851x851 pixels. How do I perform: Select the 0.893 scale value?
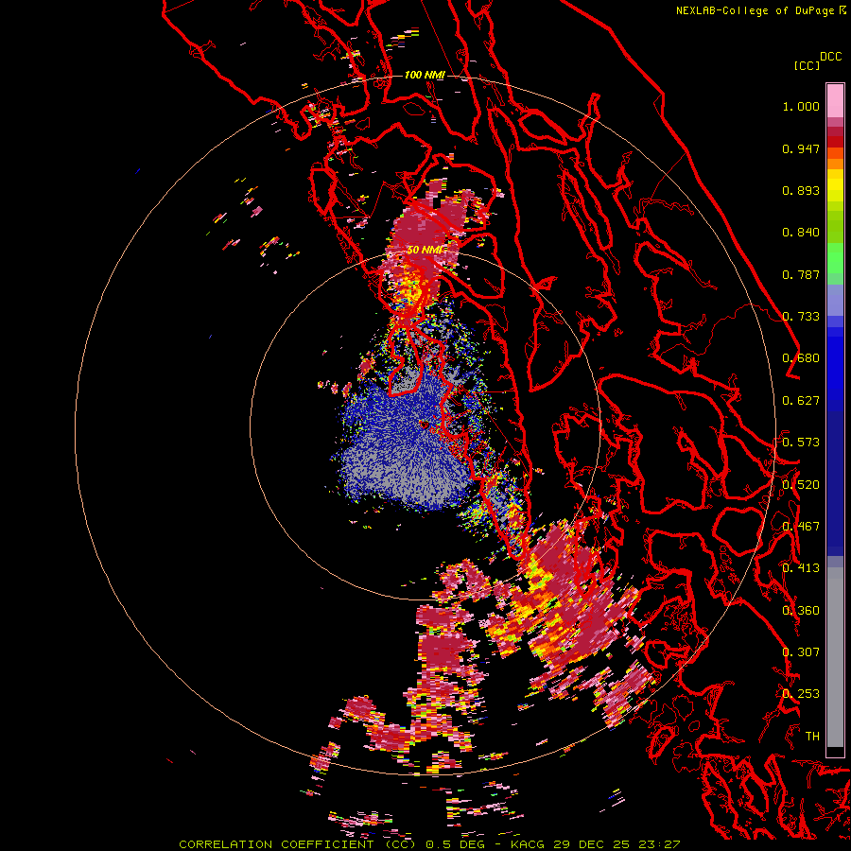801,190
